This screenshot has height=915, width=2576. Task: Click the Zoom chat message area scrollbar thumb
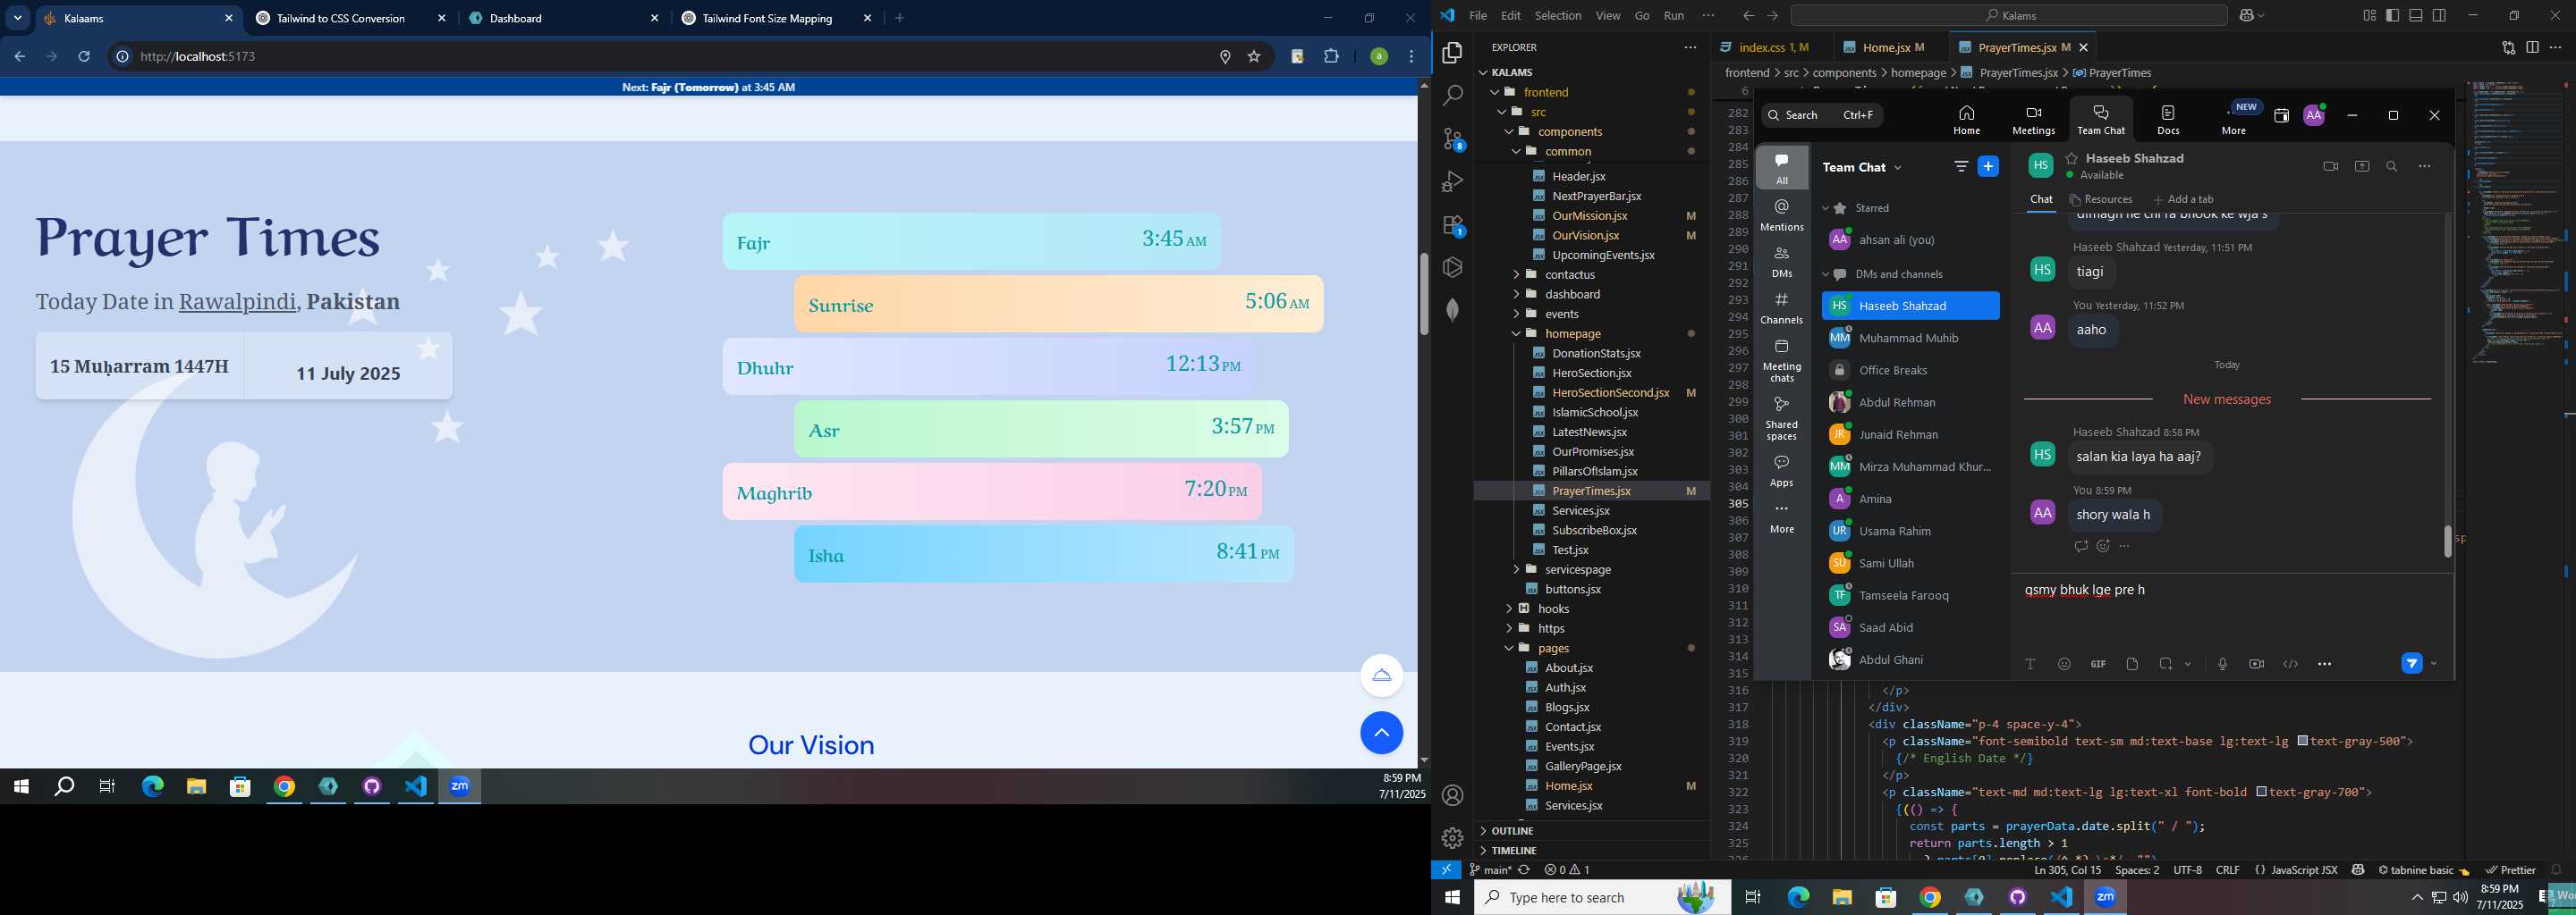coord(2447,541)
